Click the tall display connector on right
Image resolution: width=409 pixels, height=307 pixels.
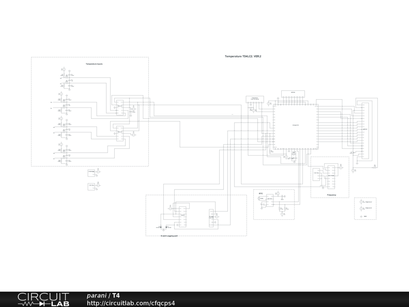click(x=365, y=130)
